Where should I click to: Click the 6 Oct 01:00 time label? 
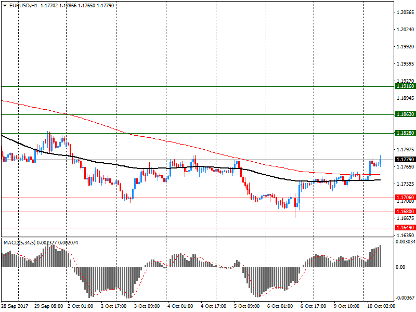280,306
